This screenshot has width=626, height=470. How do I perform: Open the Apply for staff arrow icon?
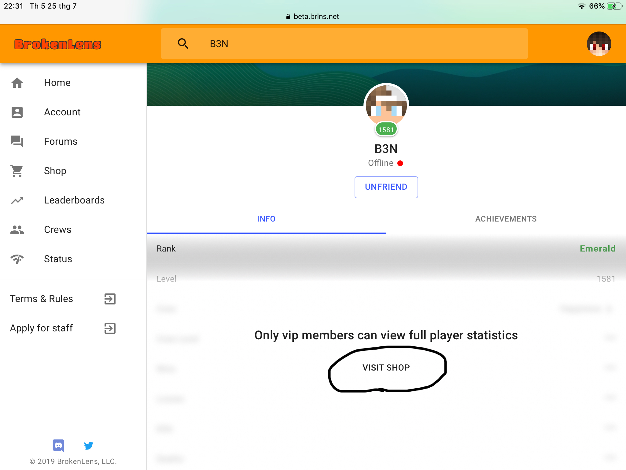click(x=110, y=328)
